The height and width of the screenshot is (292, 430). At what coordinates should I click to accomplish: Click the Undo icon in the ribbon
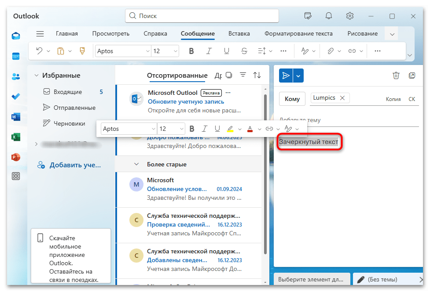[39, 51]
